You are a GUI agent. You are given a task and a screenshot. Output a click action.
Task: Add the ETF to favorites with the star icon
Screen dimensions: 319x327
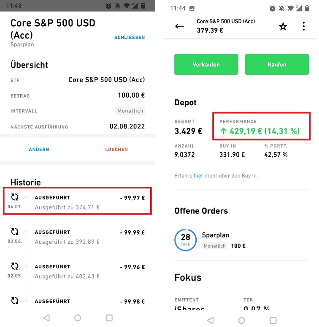[x=283, y=26]
